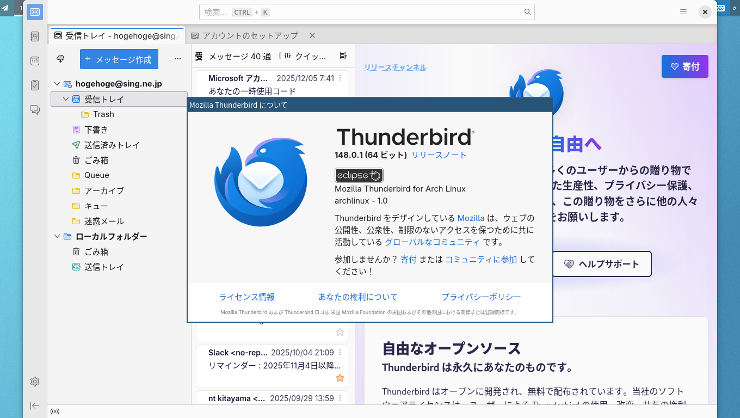Open the Chat space
740x418 pixels.
(35, 109)
